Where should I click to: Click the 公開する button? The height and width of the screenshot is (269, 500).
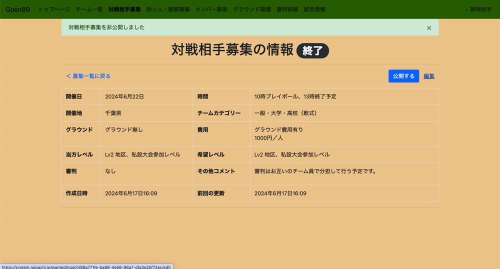pos(403,76)
